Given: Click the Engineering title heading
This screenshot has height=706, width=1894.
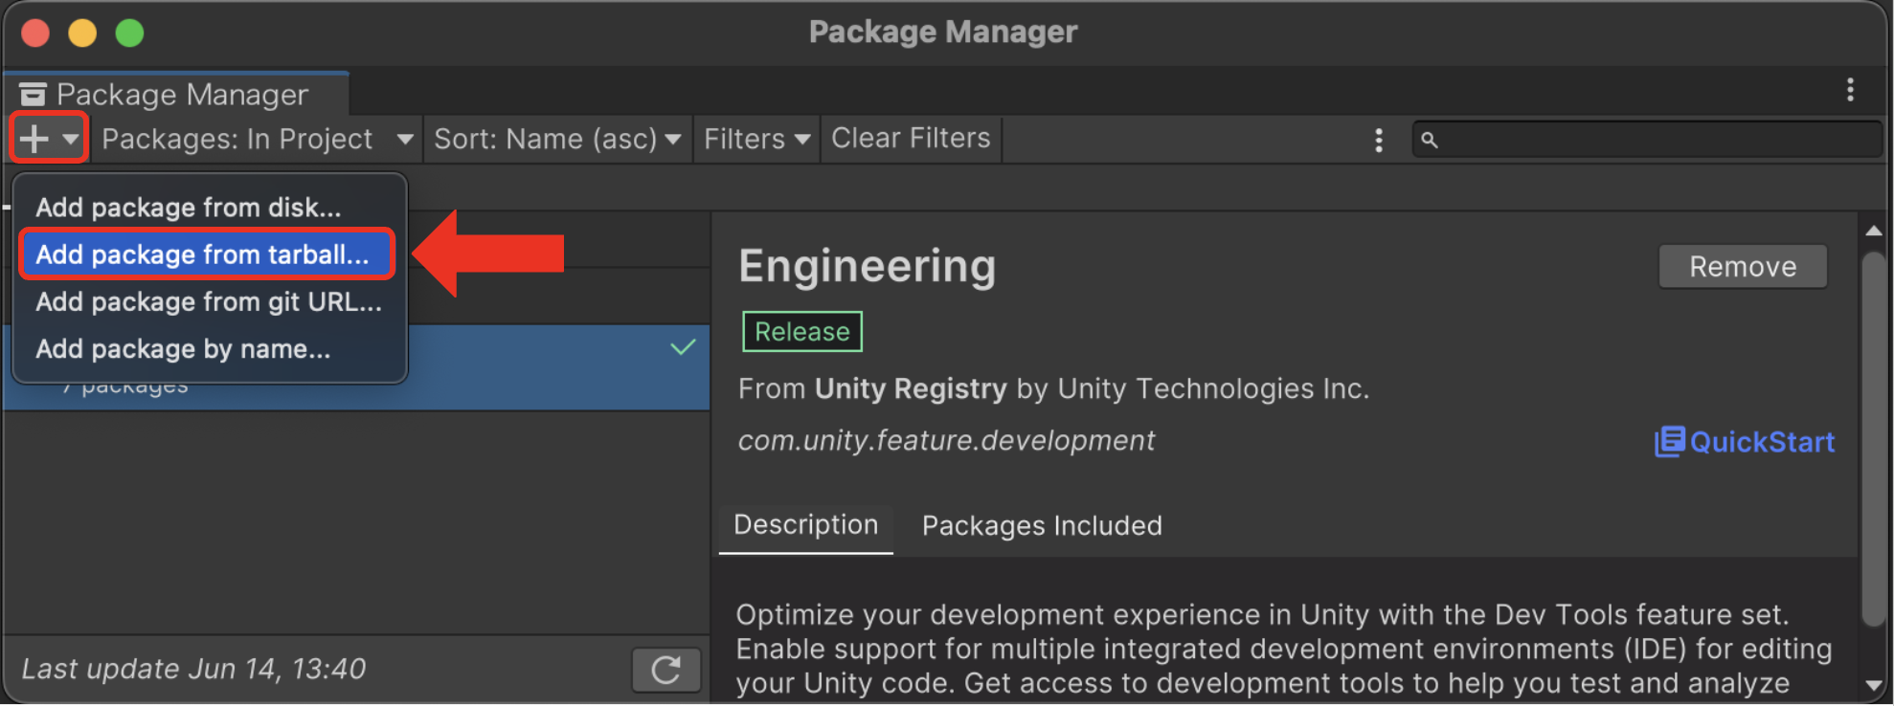Looking at the screenshot, I should coord(867,266).
